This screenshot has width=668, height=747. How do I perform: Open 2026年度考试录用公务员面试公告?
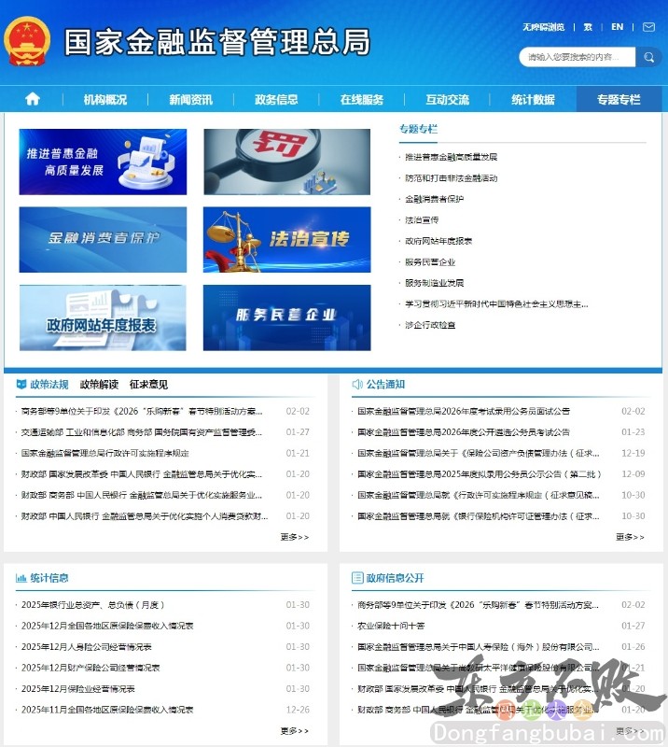point(464,411)
